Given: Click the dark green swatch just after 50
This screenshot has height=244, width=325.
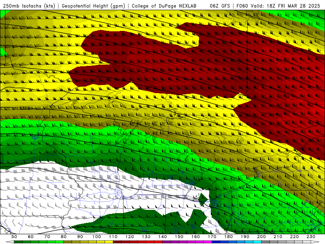Looking at the screenshot, I should (x=18, y=242).
